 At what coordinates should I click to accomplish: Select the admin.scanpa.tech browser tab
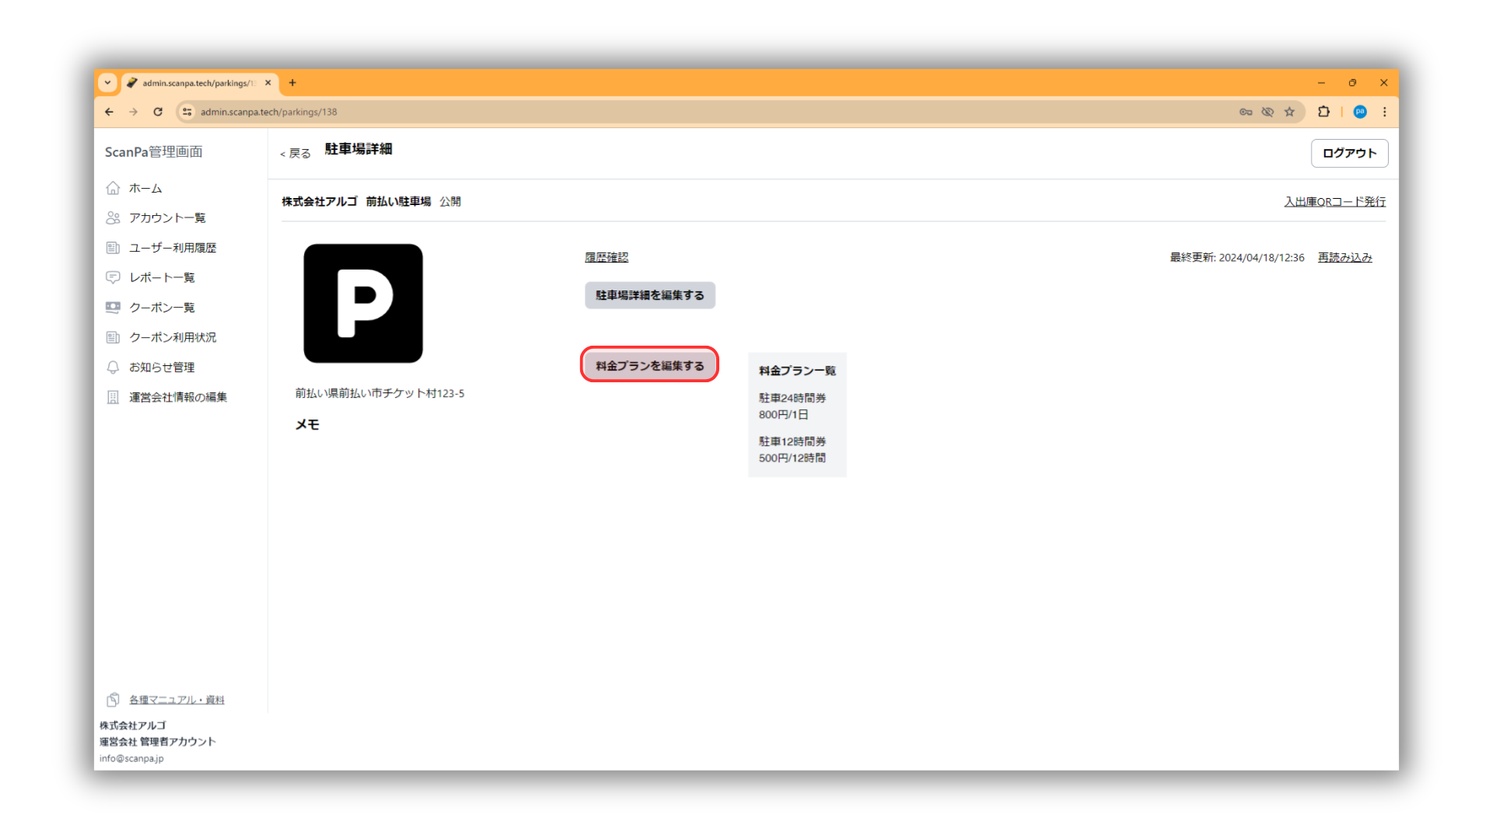(198, 83)
